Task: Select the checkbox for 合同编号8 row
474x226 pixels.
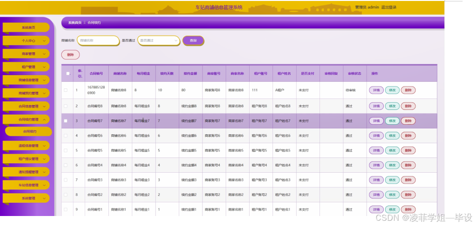Action: pyautogui.click(x=66, y=106)
